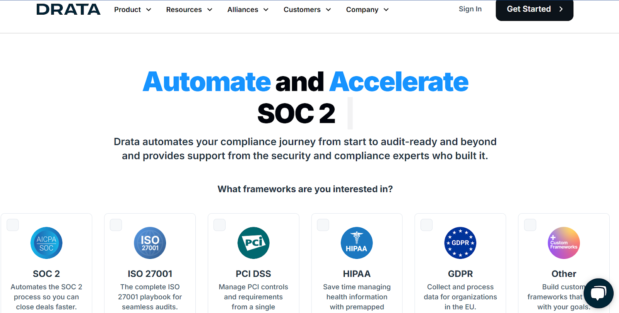Select the SOC 2 card title
The width and height of the screenshot is (619, 313).
[x=46, y=274]
